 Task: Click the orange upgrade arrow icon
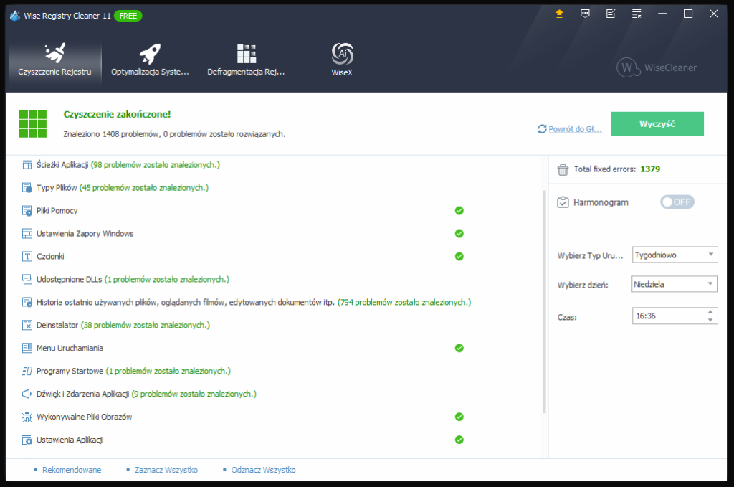559,14
